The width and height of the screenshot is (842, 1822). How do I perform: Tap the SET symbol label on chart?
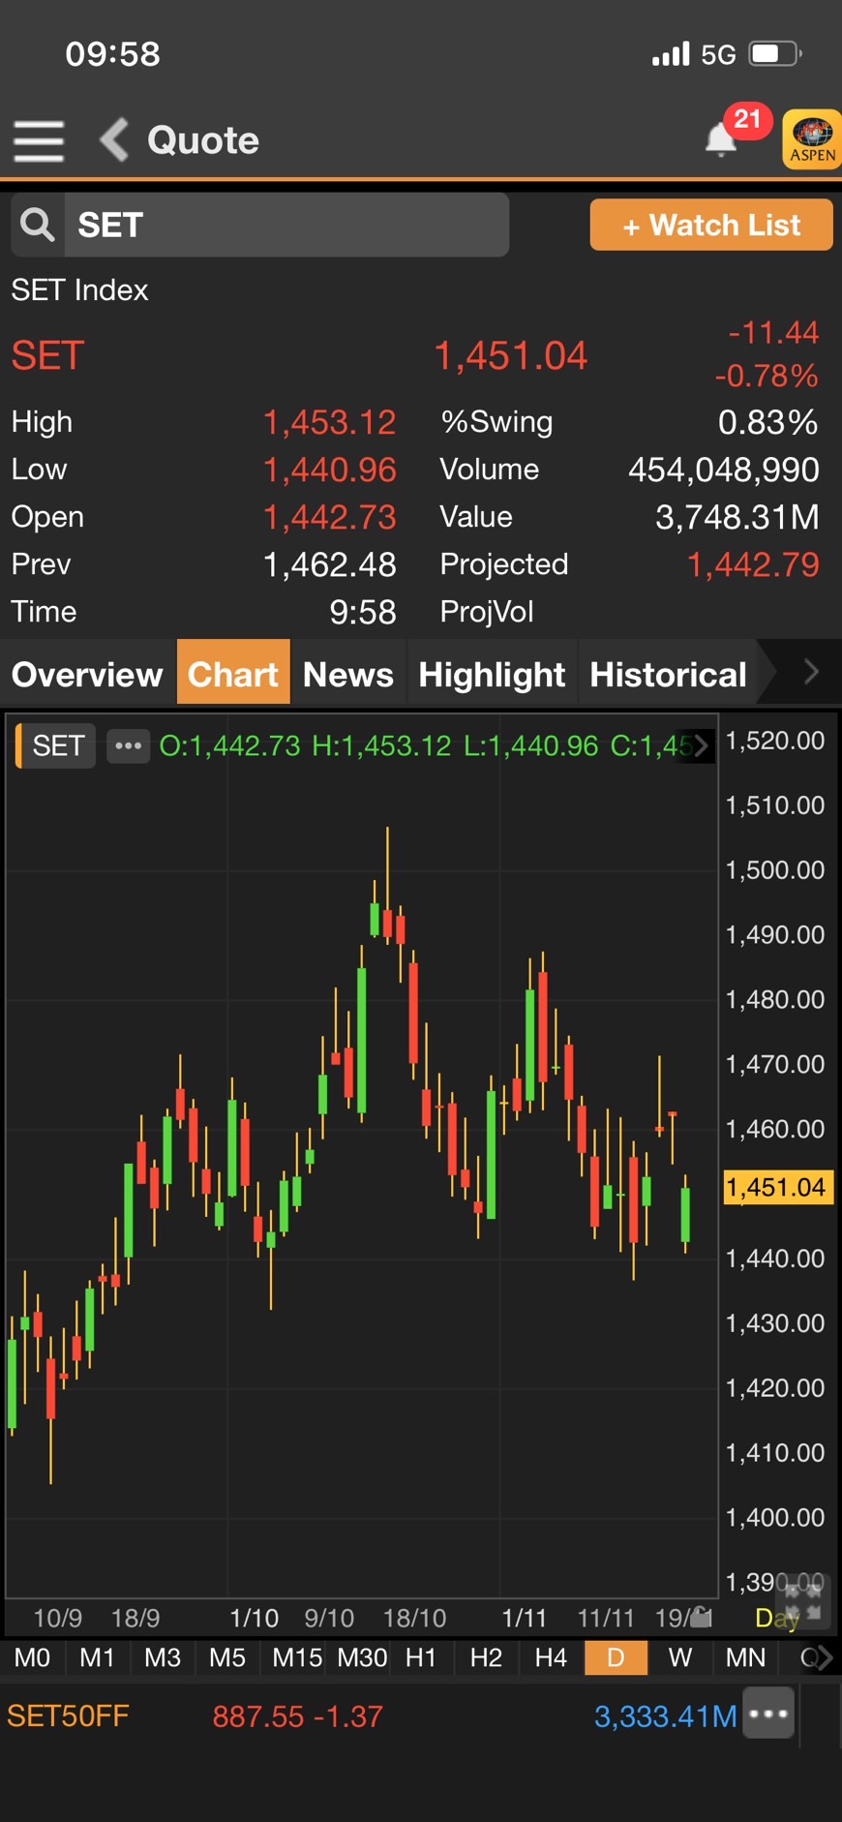coord(58,745)
